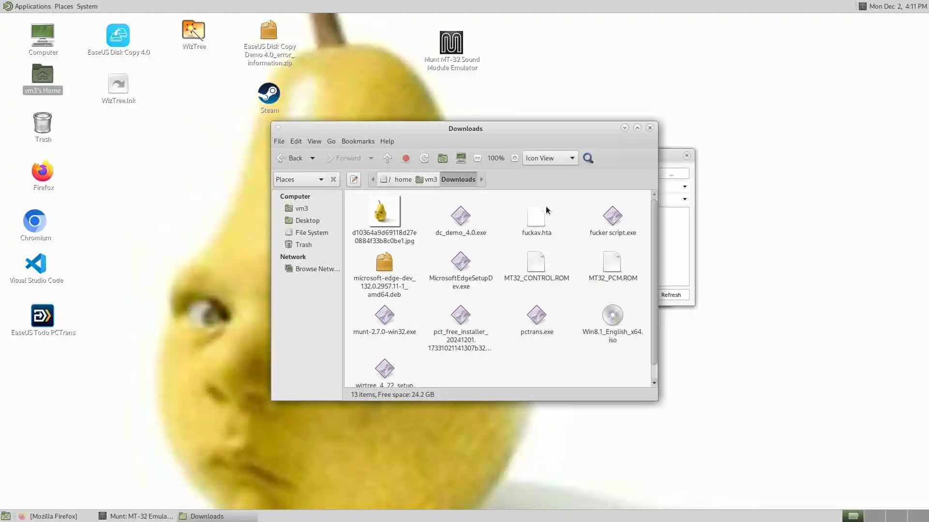Open the Go menu
The image size is (929, 522).
331,141
